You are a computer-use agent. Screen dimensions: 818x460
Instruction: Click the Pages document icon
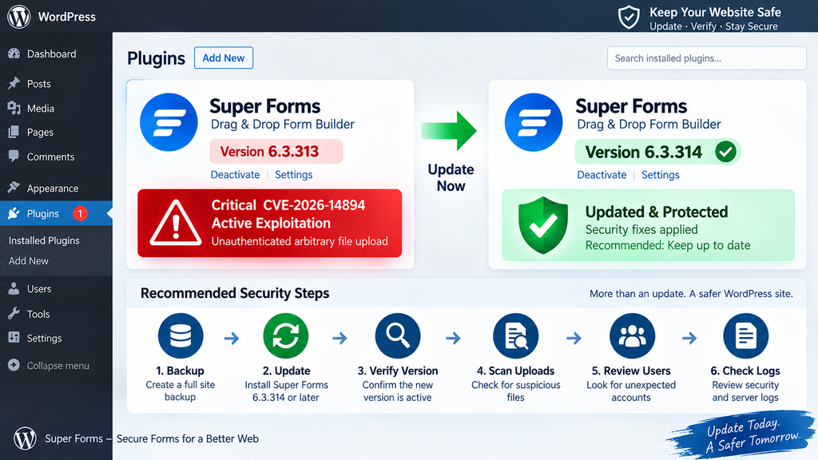pyautogui.click(x=14, y=132)
